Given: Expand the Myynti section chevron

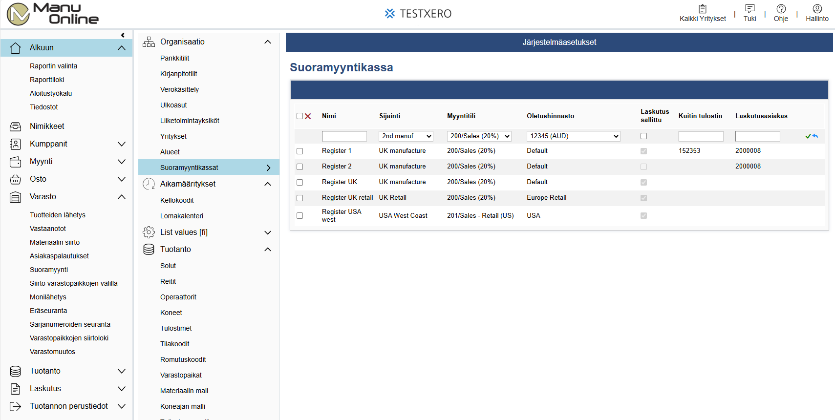Looking at the screenshot, I should point(122,162).
